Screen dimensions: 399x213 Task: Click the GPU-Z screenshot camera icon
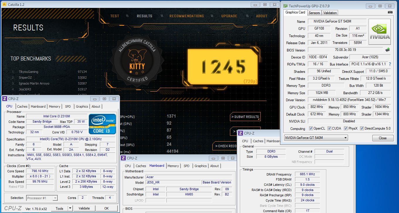click(390, 12)
